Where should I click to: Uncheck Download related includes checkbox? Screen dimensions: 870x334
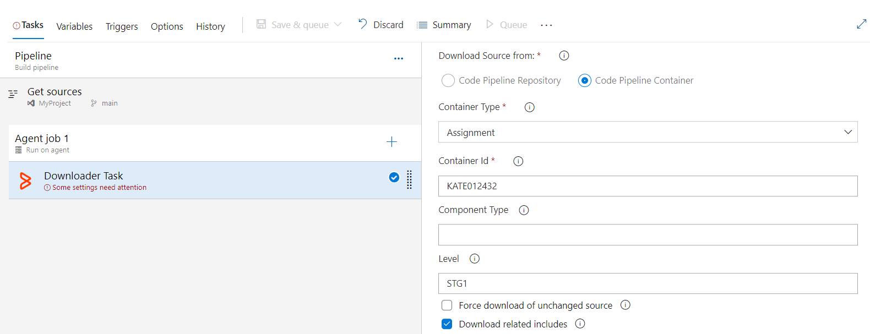pos(447,324)
